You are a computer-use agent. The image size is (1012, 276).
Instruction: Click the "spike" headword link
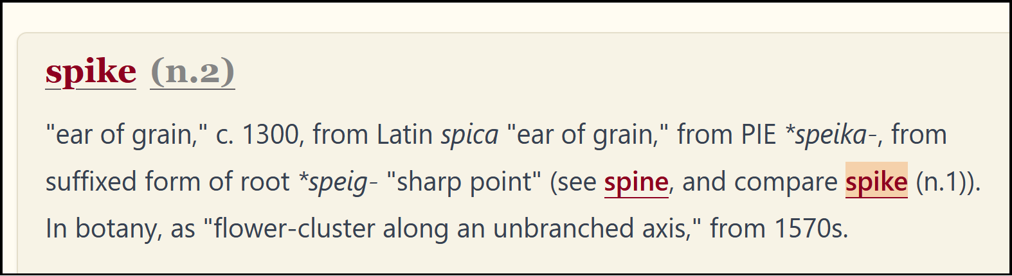(91, 71)
